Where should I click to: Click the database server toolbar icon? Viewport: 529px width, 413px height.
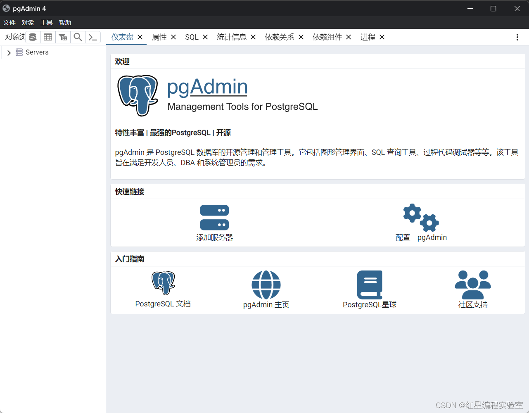coord(33,37)
